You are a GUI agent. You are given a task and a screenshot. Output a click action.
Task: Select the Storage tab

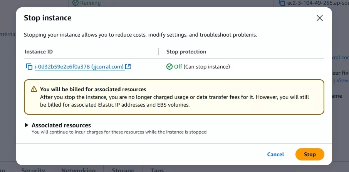point(123,170)
